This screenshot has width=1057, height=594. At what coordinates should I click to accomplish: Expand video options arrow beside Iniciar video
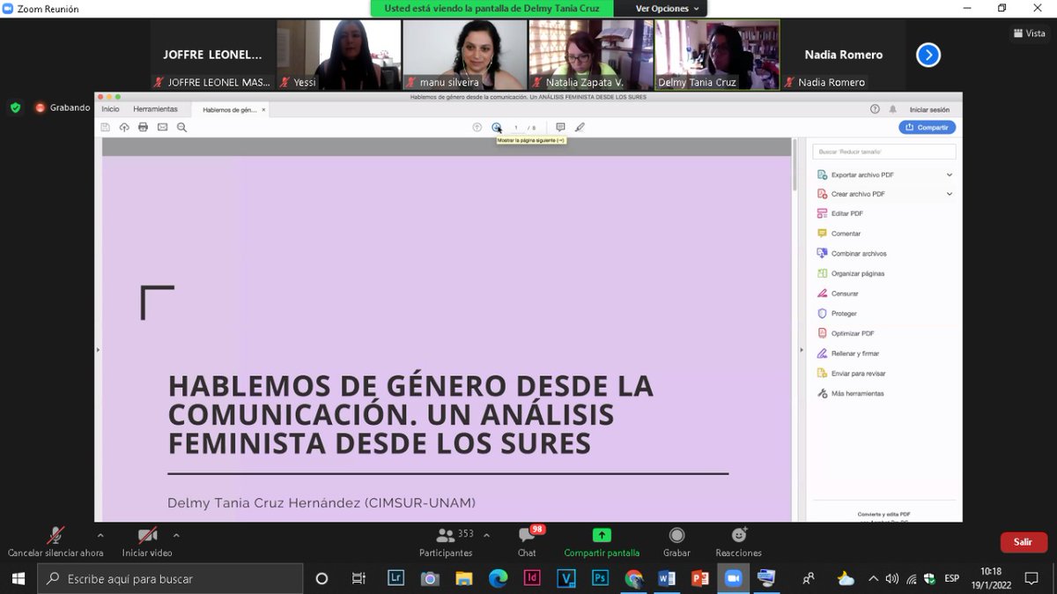(x=176, y=535)
